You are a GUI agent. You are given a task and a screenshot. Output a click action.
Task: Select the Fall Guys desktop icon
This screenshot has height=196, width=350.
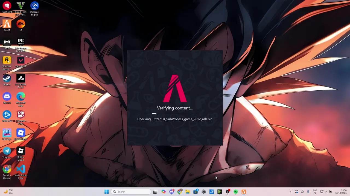(7, 135)
